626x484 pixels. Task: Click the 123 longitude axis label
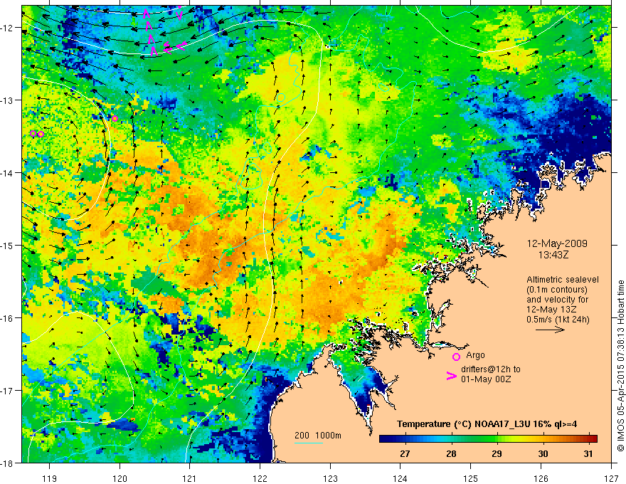tap(330, 478)
